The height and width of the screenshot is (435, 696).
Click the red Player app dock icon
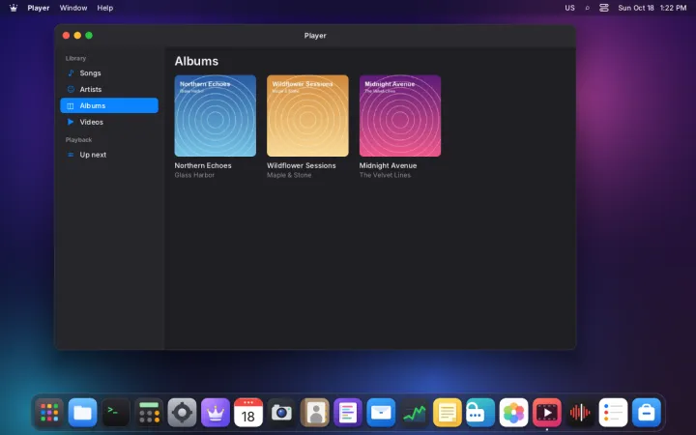click(x=547, y=413)
